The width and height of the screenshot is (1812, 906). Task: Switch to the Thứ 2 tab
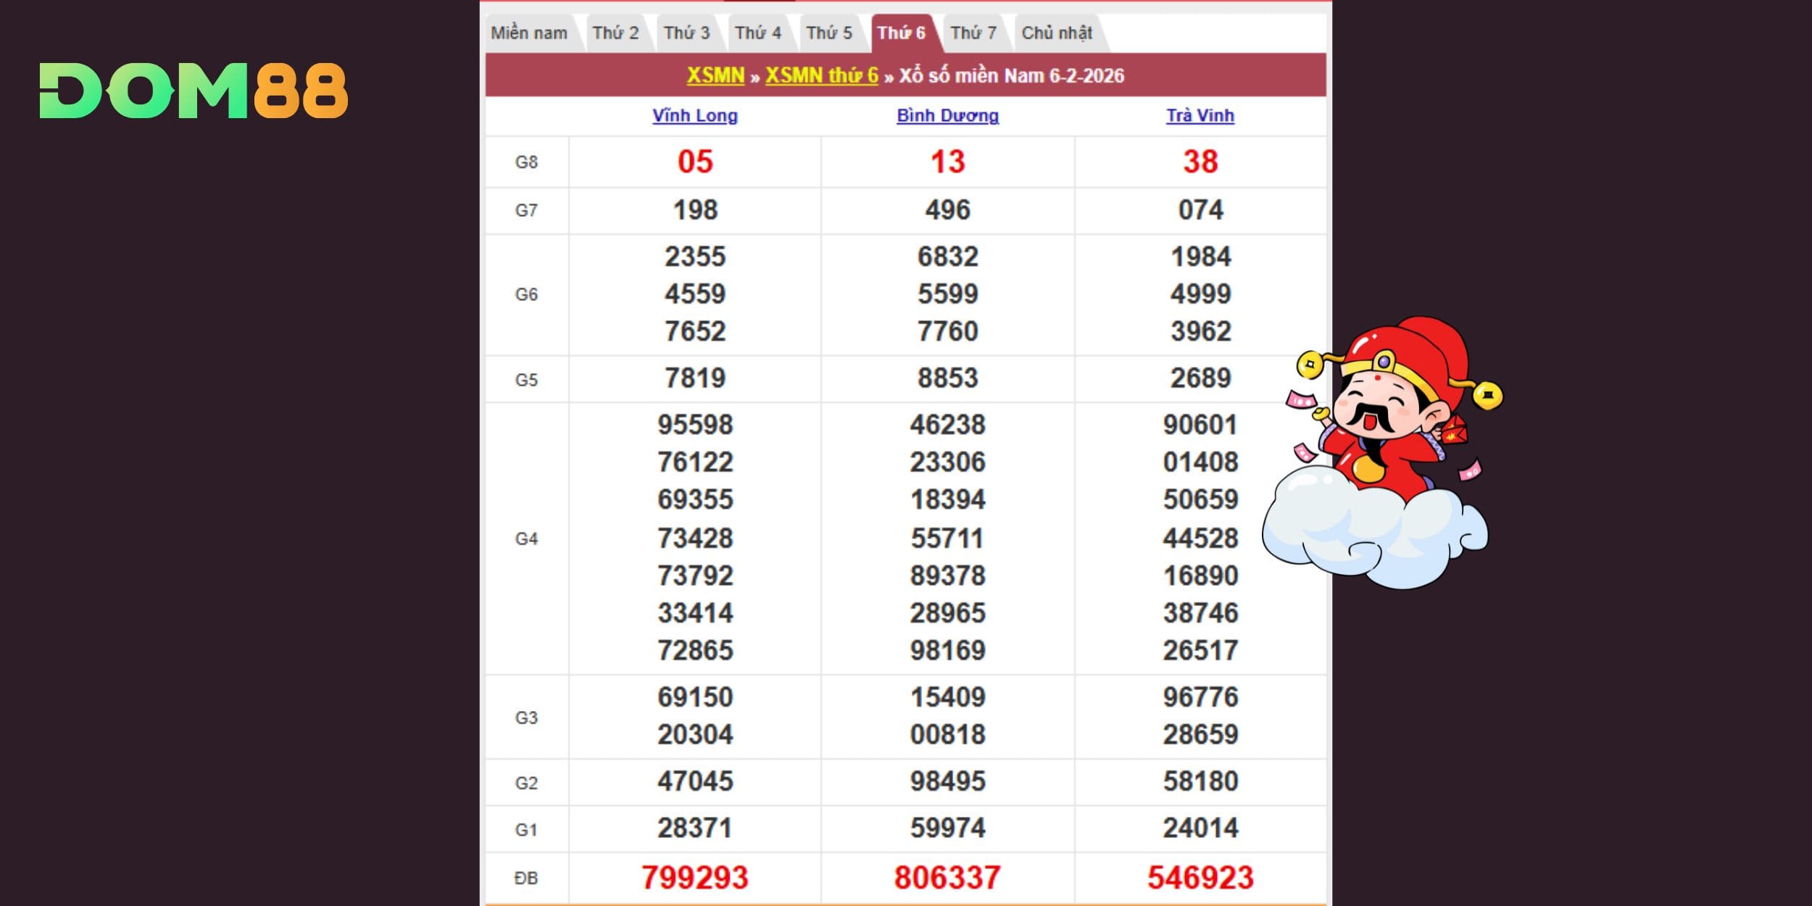point(615,33)
